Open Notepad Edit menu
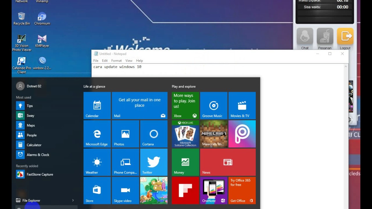The image size is (372, 209). 105,61
